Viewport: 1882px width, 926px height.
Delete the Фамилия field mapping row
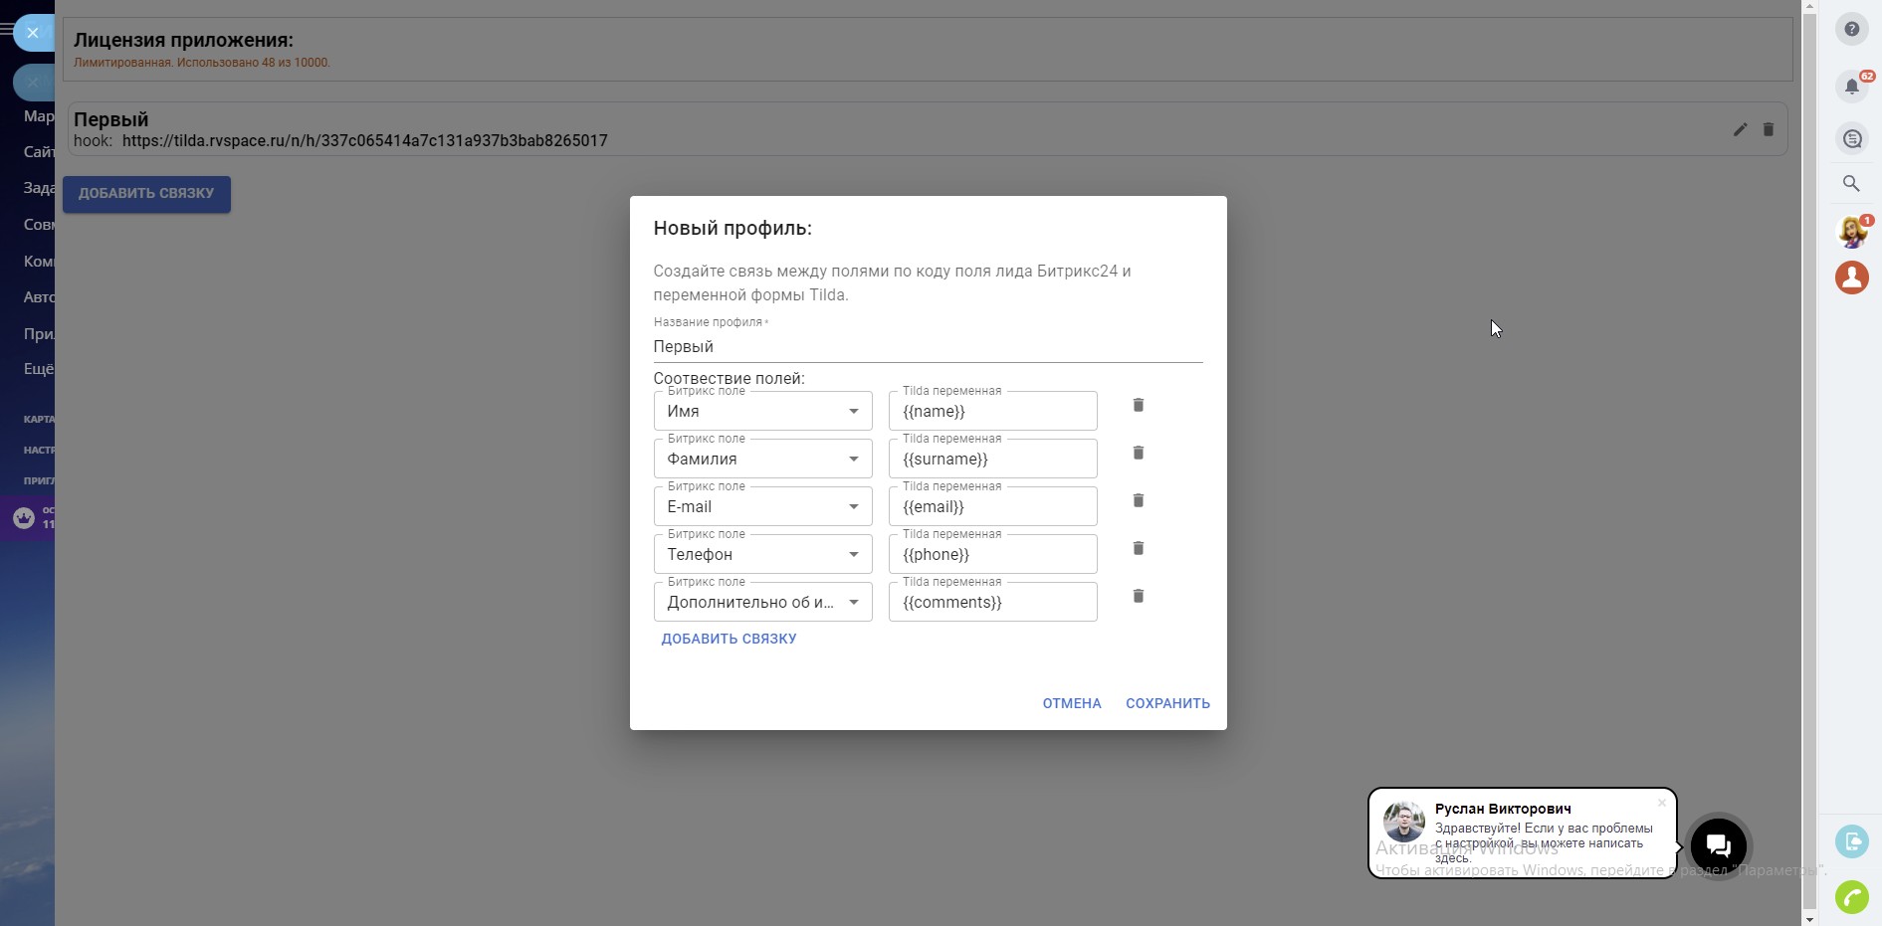click(1138, 453)
